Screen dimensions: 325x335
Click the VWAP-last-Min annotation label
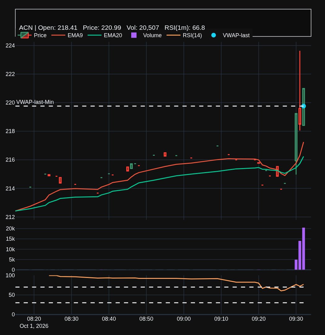tap(35, 102)
